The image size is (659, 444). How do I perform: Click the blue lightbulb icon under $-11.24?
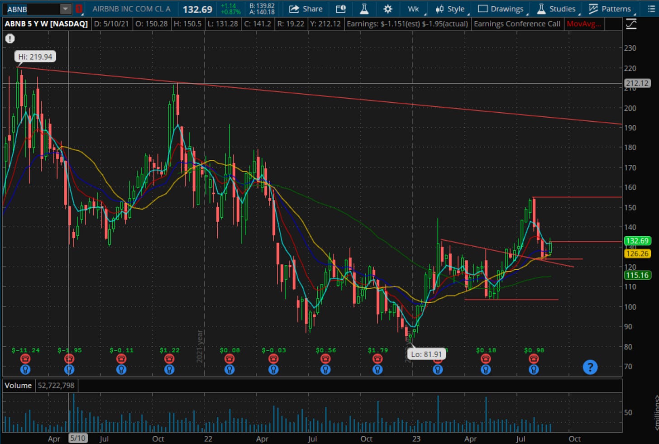click(x=25, y=370)
